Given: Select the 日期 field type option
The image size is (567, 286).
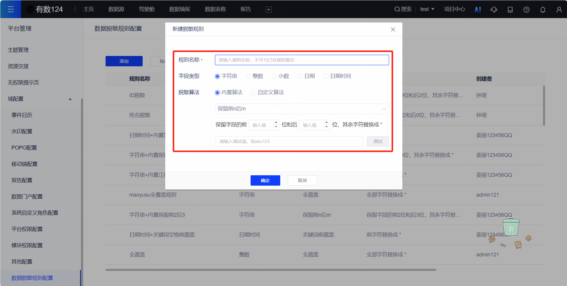Looking at the screenshot, I should (300, 76).
